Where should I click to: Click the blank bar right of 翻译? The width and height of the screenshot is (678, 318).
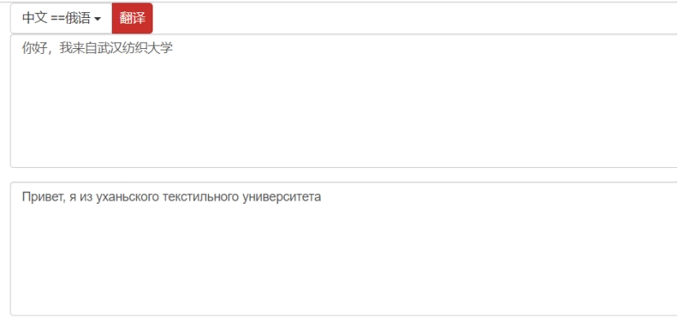click(x=415, y=18)
